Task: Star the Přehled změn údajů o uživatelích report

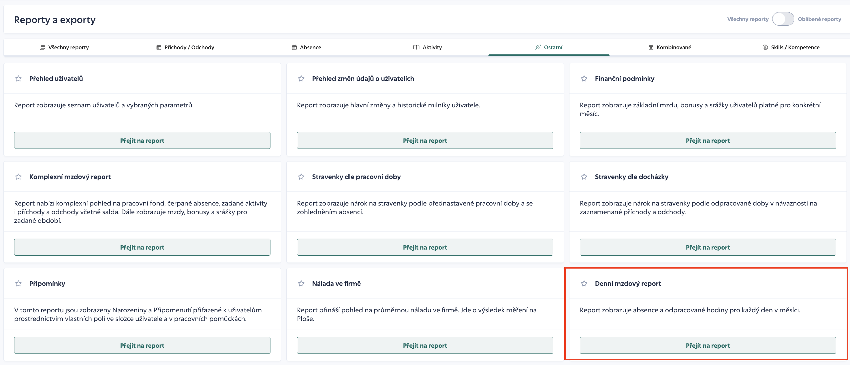Action: (x=301, y=78)
